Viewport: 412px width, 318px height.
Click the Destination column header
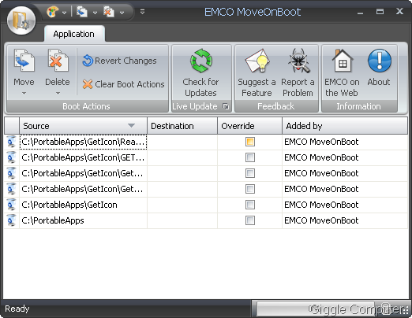(182, 126)
